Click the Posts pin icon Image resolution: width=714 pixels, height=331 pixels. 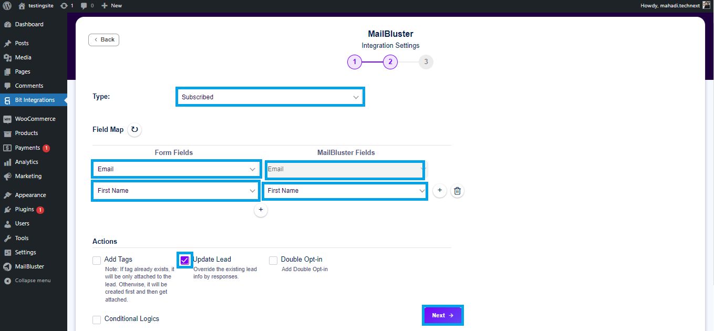7,43
